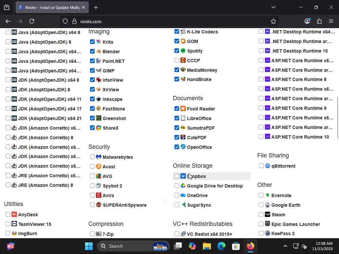Click the Google Earth label
The image size is (339, 254).
pyautogui.click(x=286, y=205)
